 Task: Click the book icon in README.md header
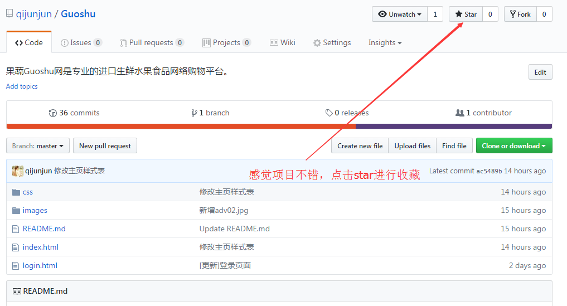pos(17,291)
